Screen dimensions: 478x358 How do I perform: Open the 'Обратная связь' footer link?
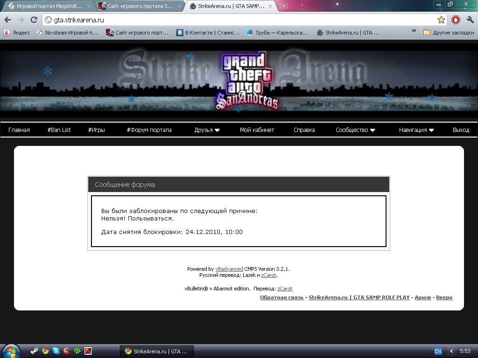coord(281,297)
